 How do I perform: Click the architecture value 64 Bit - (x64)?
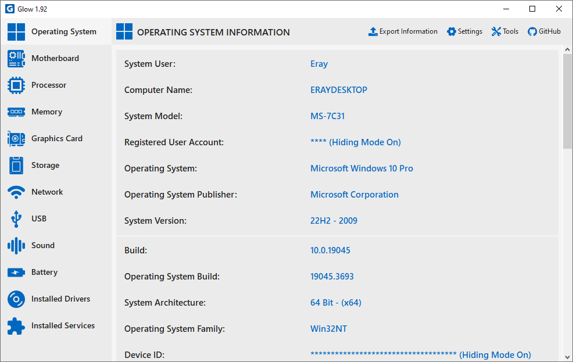[x=336, y=303]
